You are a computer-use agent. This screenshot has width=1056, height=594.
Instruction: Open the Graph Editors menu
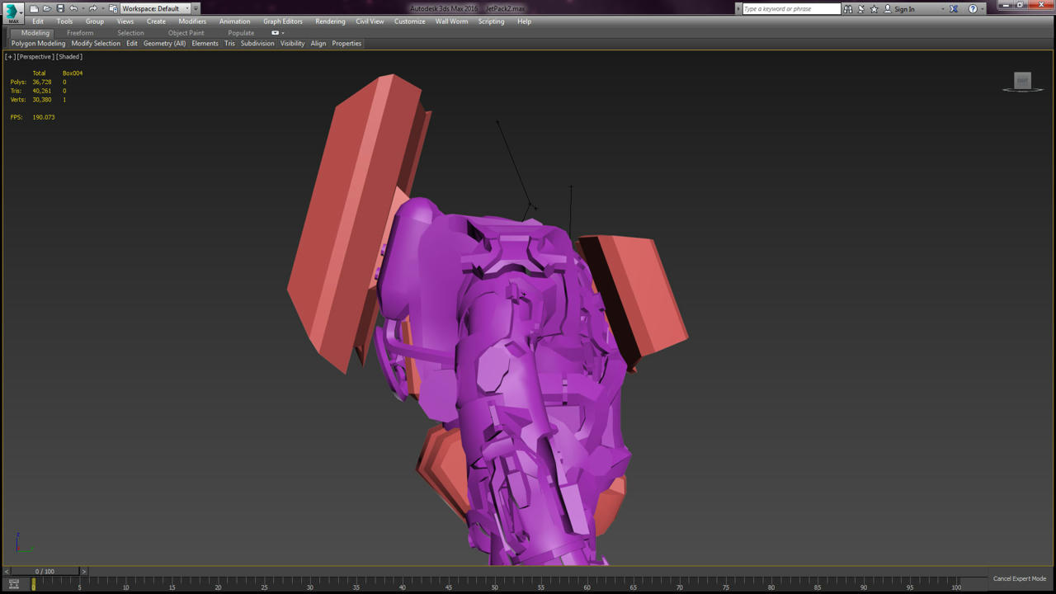pyautogui.click(x=283, y=21)
